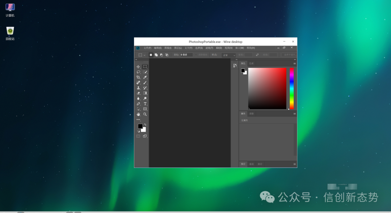This screenshot has height=213, width=391.
Task: Toggle Quick Mask mode in toolbox
Action: pos(138,136)
